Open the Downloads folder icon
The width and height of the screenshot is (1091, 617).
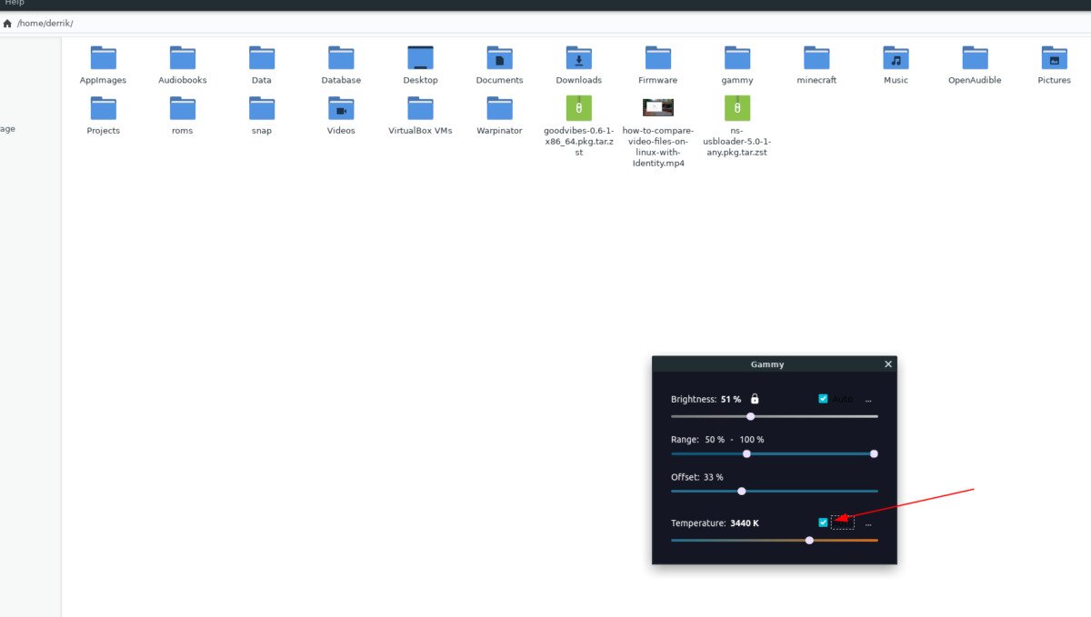[578, 58]
